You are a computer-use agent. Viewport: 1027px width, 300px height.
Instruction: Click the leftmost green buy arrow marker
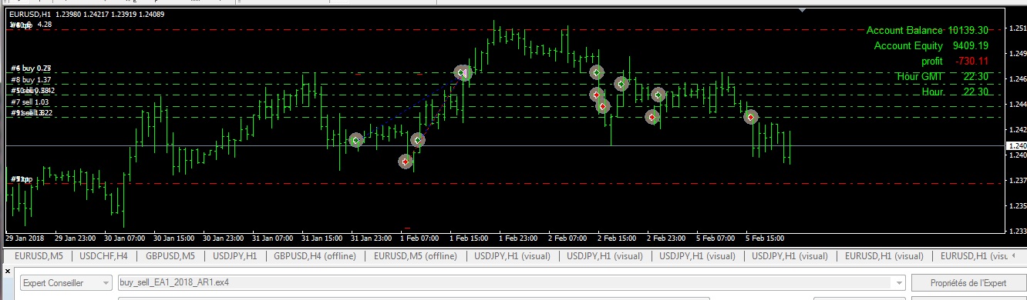(355, 140)
